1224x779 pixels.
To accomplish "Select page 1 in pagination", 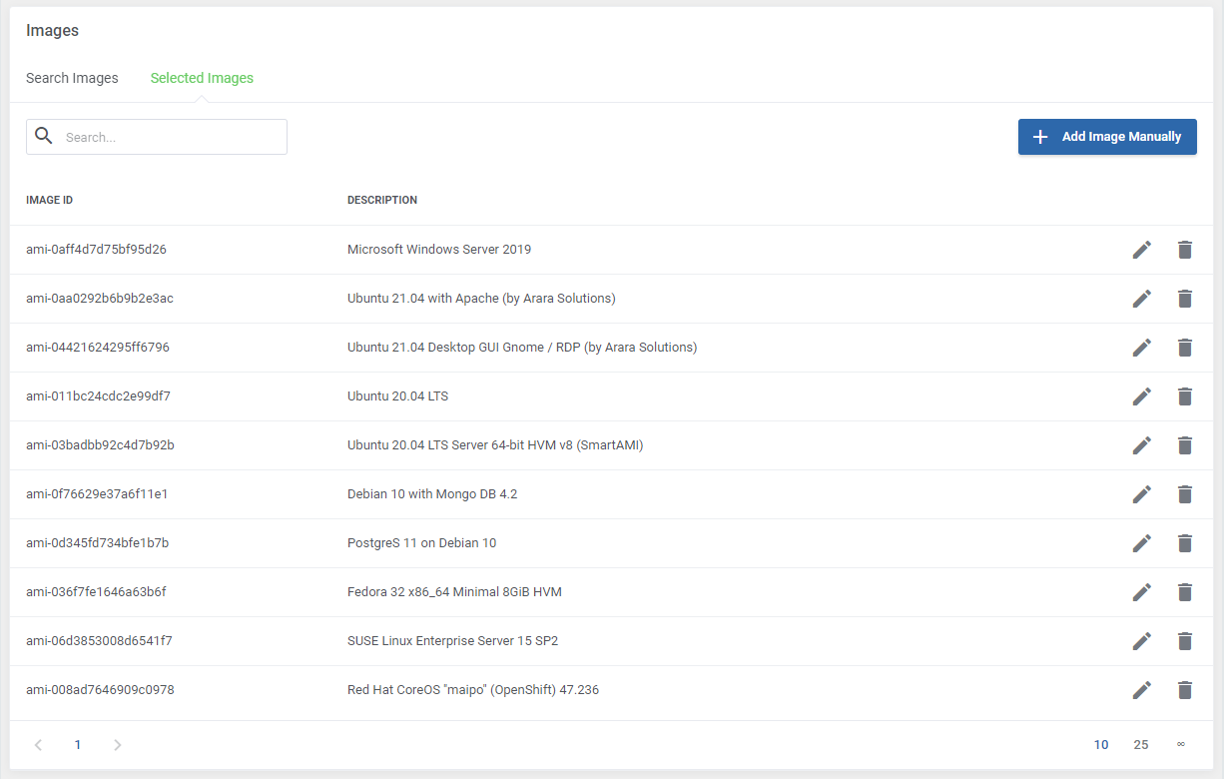I will pyautogui.click(x=78, y=744).
